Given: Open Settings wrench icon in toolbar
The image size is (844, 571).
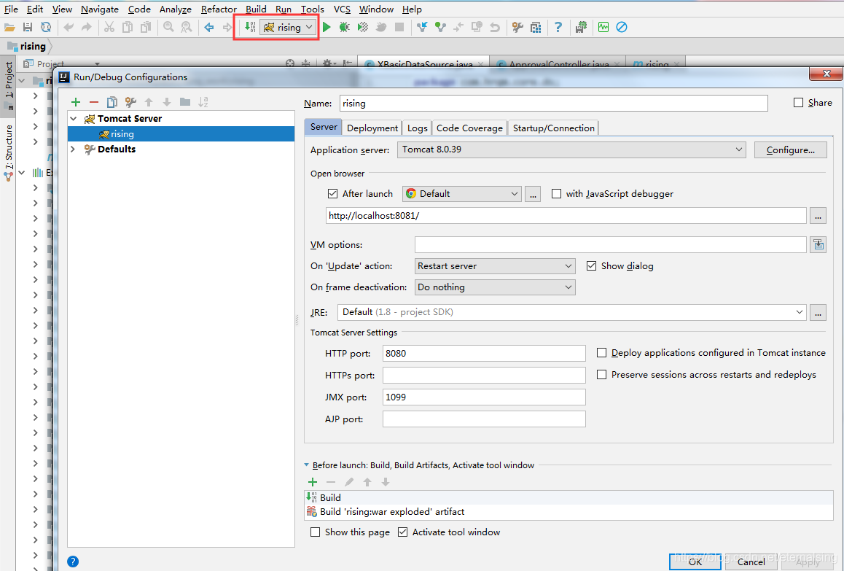Looking at the screenshot, I should tap(517, 27).
